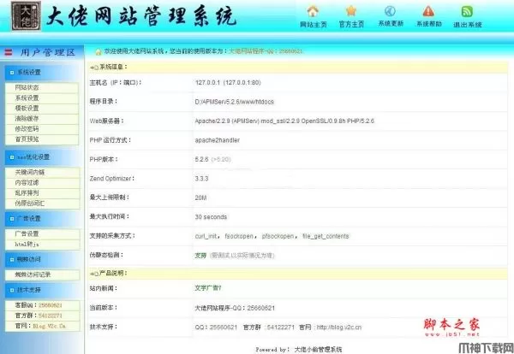This screenshot has width=514, height=354.
Task: Collapse the 蜘蛛访问 section header
Action: pos(42,259)
